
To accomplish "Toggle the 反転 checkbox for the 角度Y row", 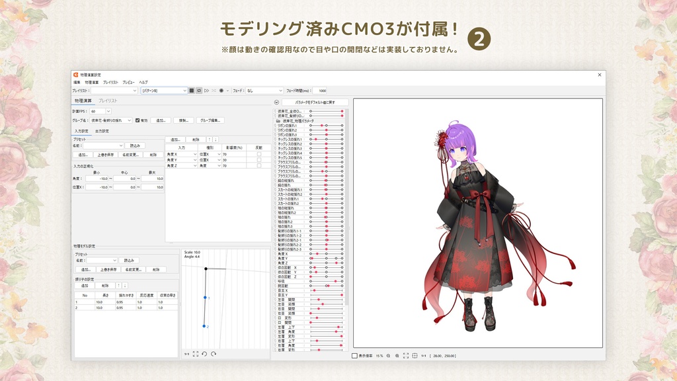I will pyautogui.click(x=259, y=159).
